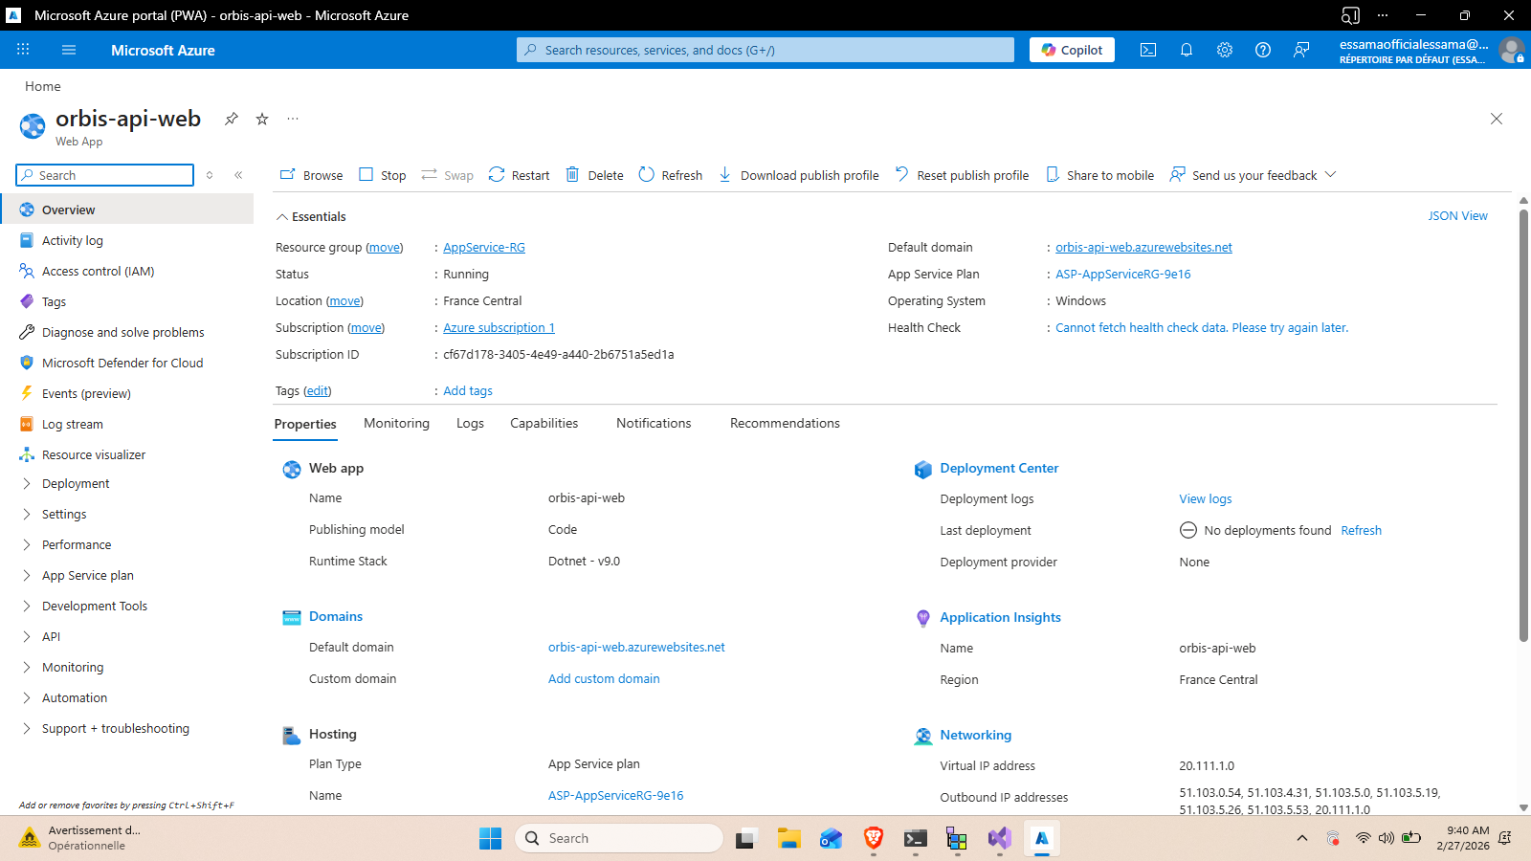Open Brave browser from the taskbar
Image resolution: width=1531 pixels, height=861 pixels.
873,839
